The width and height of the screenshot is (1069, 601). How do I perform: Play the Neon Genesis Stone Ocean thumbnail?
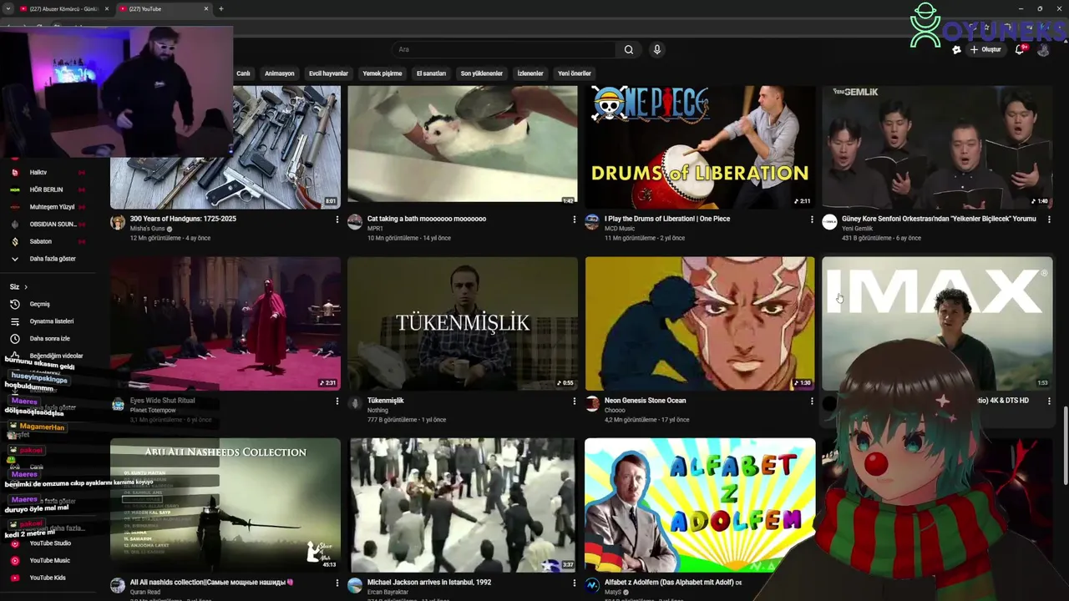click(700, 324)
